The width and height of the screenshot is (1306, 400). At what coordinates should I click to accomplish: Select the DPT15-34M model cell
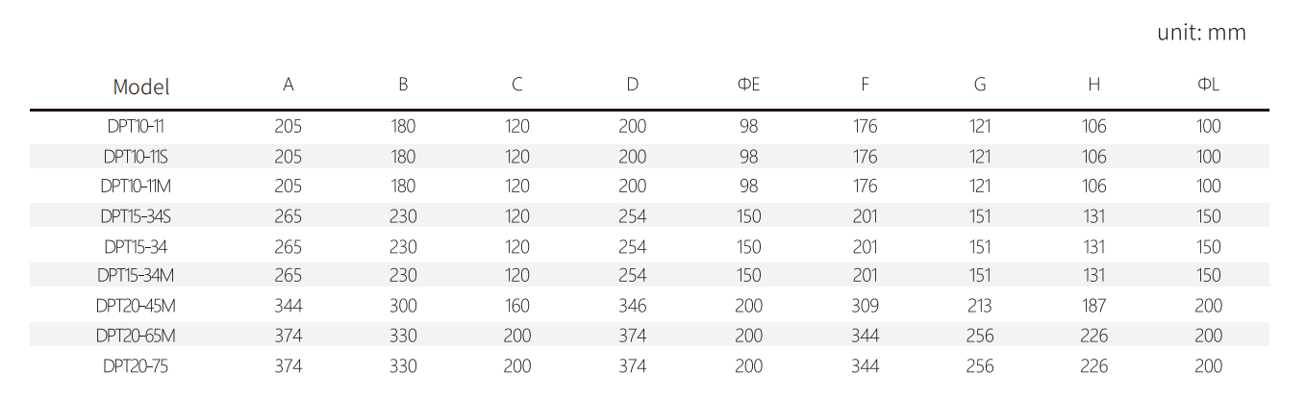tap(140, 276)
